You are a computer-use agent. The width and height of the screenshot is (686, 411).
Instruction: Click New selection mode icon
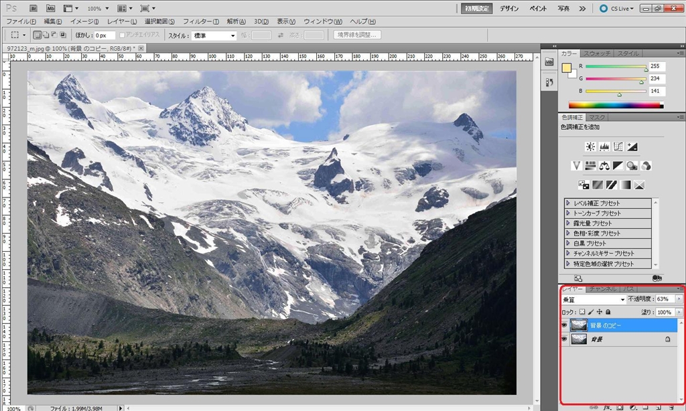(x=38, y=35)
